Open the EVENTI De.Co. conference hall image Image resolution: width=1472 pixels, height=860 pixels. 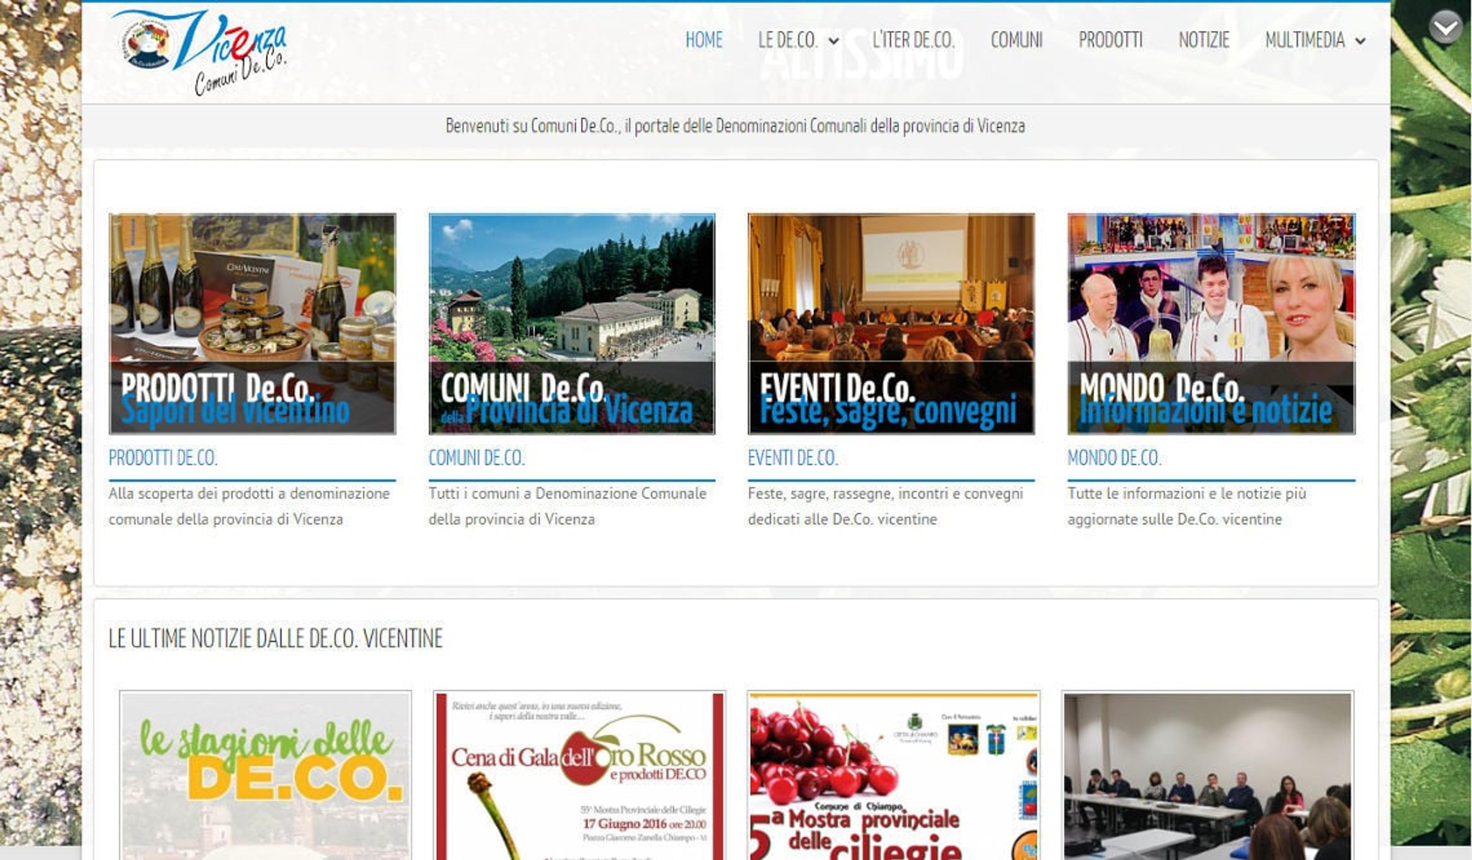click(891, 324)
